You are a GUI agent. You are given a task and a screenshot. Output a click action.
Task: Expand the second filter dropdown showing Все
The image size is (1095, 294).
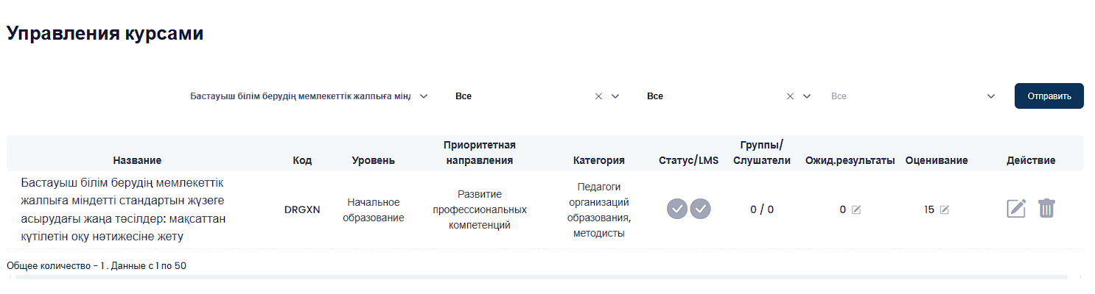[615, 96]
